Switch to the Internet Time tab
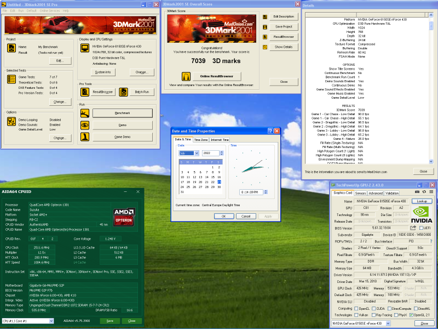Image resolution: width=438 pixels, height=329 pixels. coord(220,140)
